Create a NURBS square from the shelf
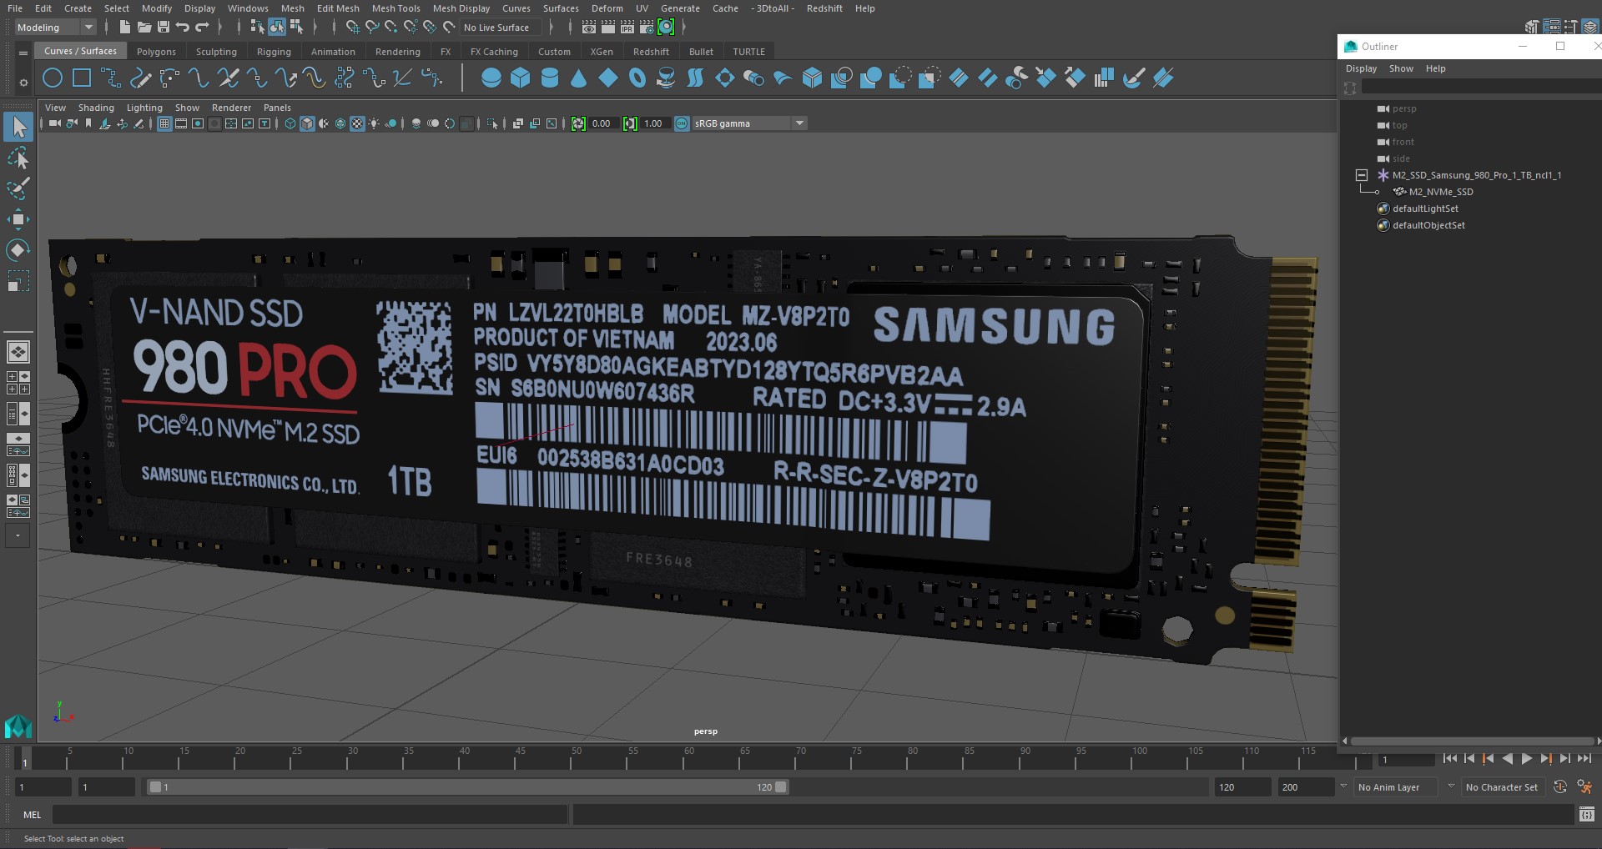This screenshot has height=849, width=1602. pyautogui.click(x=82, y=78)
